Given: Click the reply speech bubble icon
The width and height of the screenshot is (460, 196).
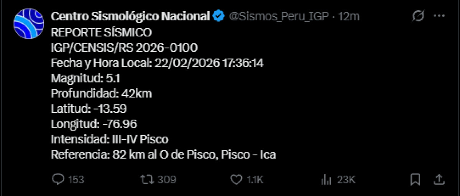Looking at the screenshot, I should coord(57,179).
